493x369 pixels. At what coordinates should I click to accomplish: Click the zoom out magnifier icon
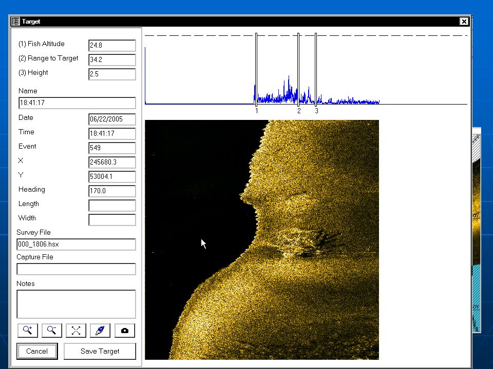tap(52, 331)
